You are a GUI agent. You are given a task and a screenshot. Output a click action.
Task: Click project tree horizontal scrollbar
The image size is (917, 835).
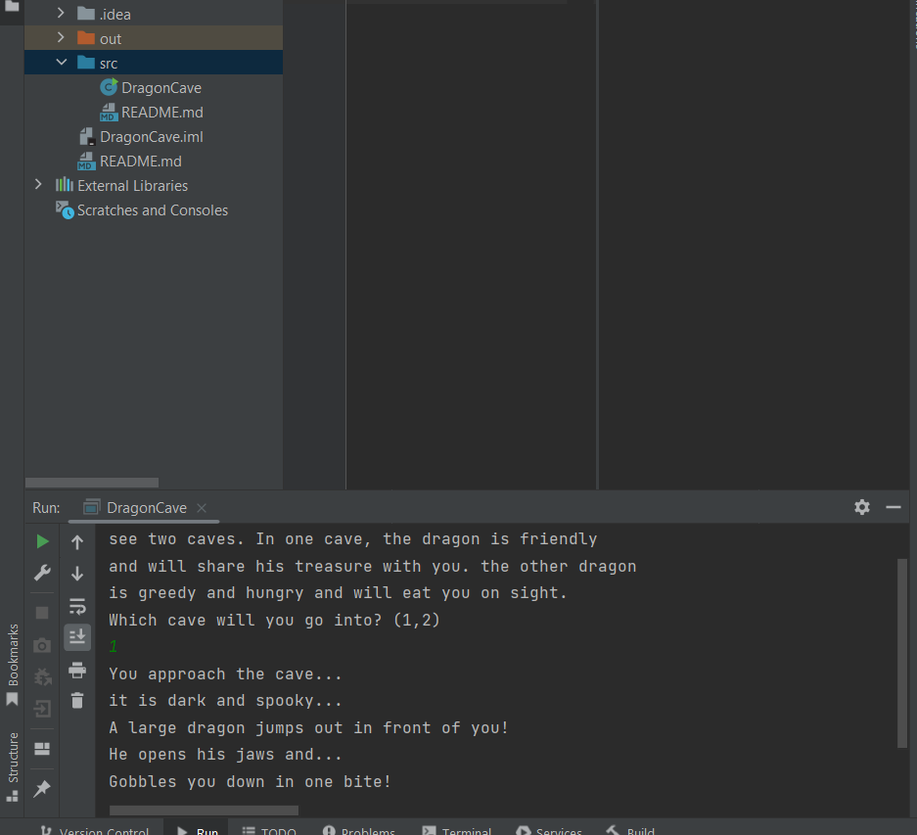click(92, 483)
